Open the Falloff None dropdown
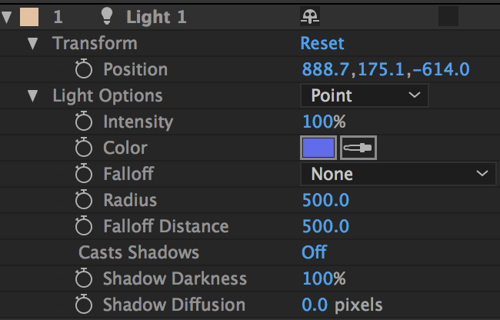 click(398, 174)
